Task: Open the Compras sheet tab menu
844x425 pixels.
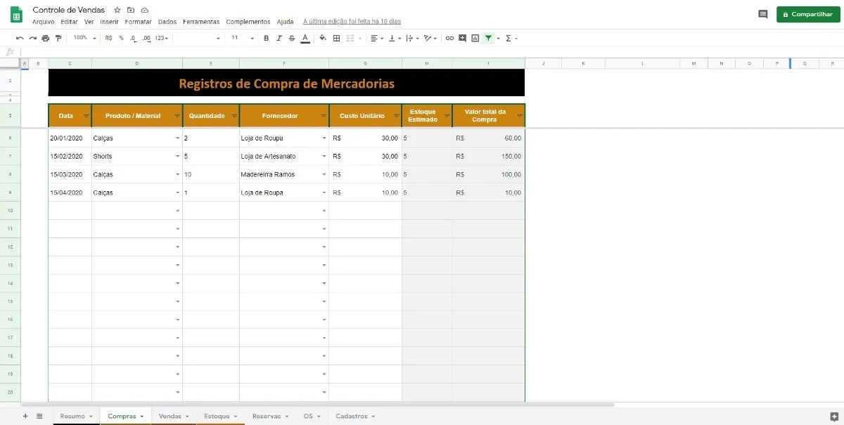Action: [x=140, y=416]
